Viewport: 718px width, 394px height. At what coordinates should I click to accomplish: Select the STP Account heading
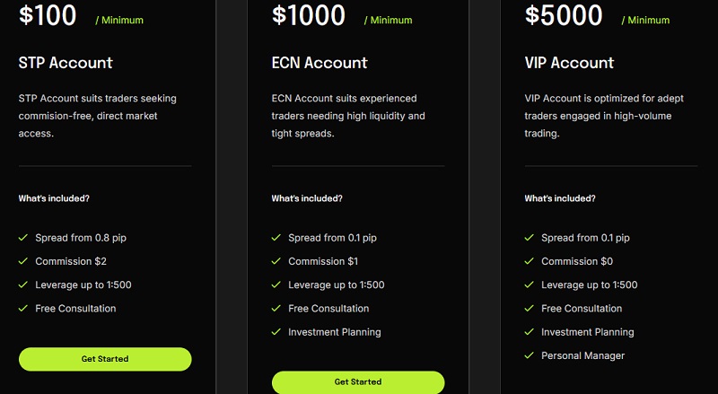point(66,63)
